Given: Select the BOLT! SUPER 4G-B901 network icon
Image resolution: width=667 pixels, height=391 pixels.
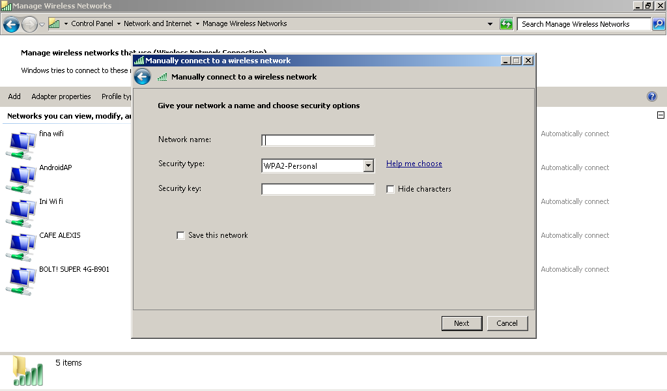Looking at the screenshot, I should pos(20,278).
